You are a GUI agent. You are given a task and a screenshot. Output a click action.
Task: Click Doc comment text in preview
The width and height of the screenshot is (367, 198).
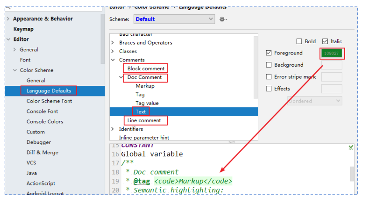pos(156,172)
